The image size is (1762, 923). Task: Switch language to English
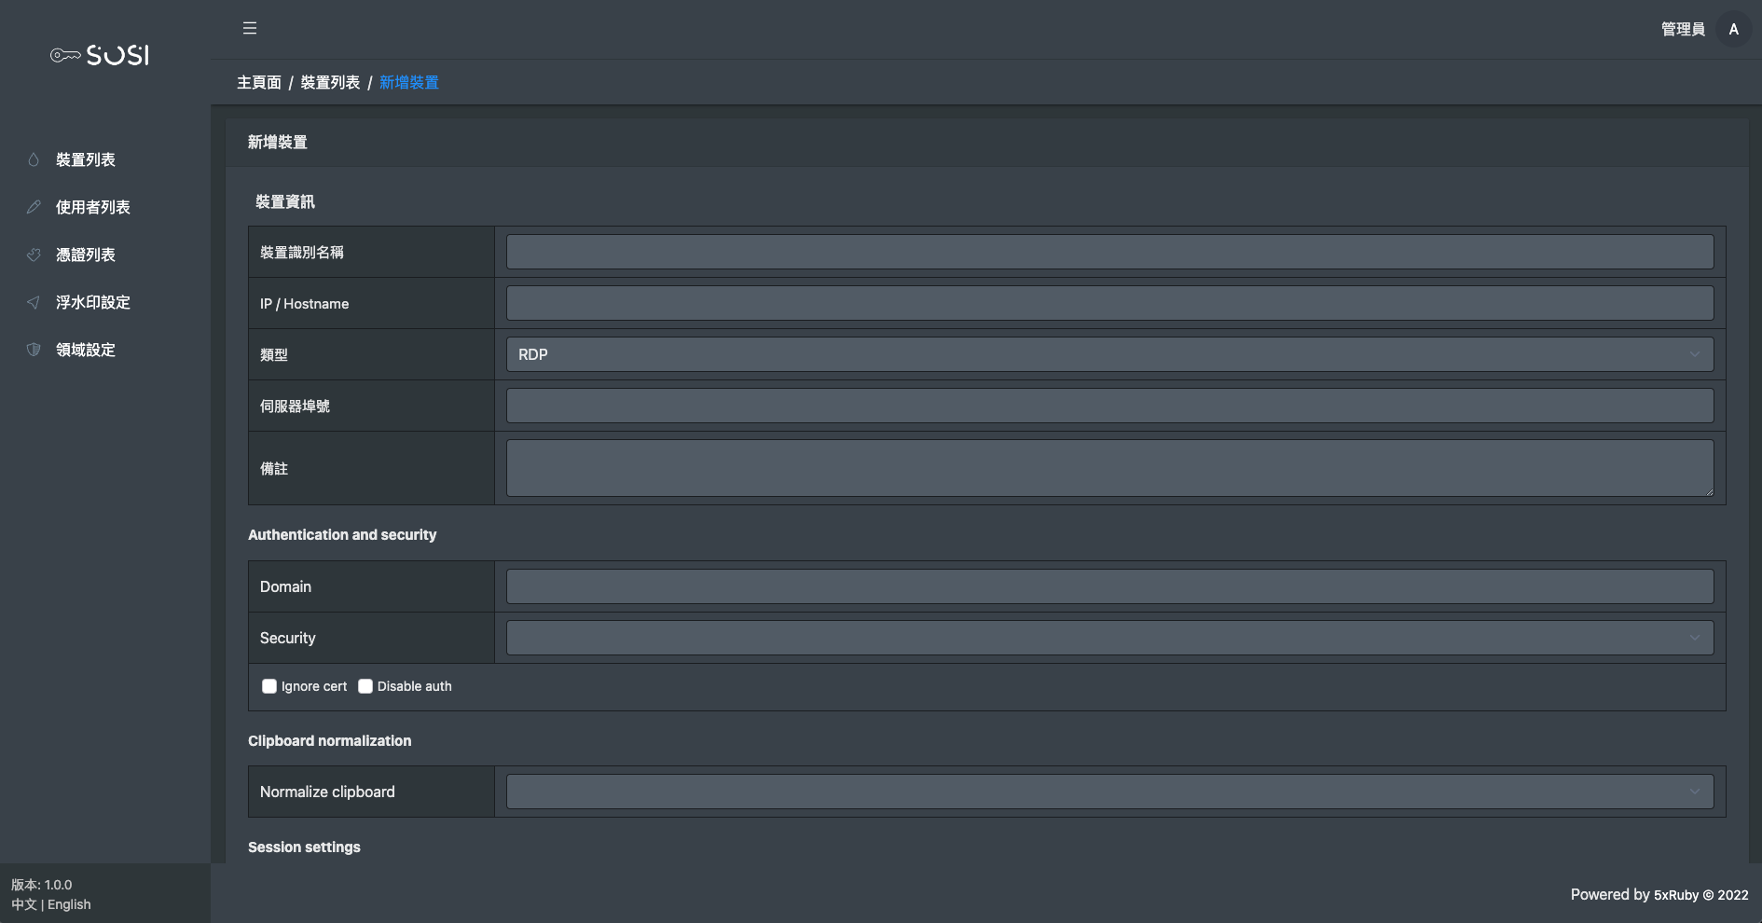[69, 904]
